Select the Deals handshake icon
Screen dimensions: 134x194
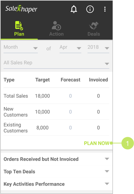94,26
